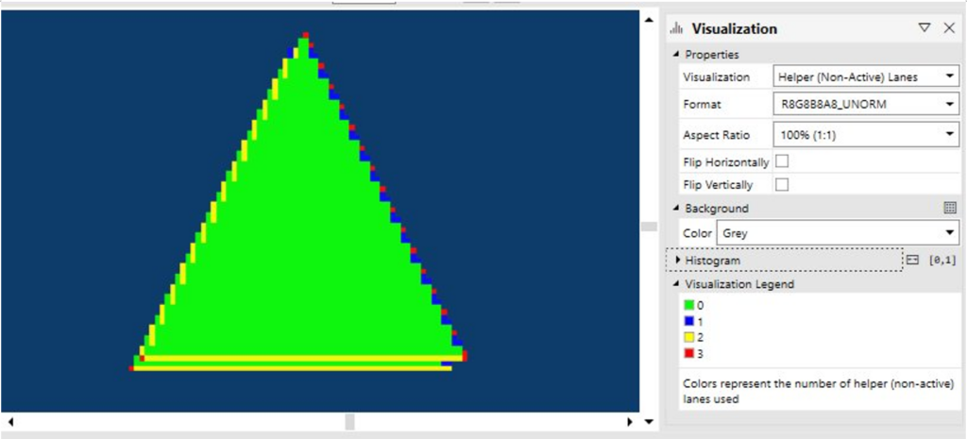Collapse the Visualization Legend section
967x439 pixels.
pyautogui.click(x=676, y=284)
